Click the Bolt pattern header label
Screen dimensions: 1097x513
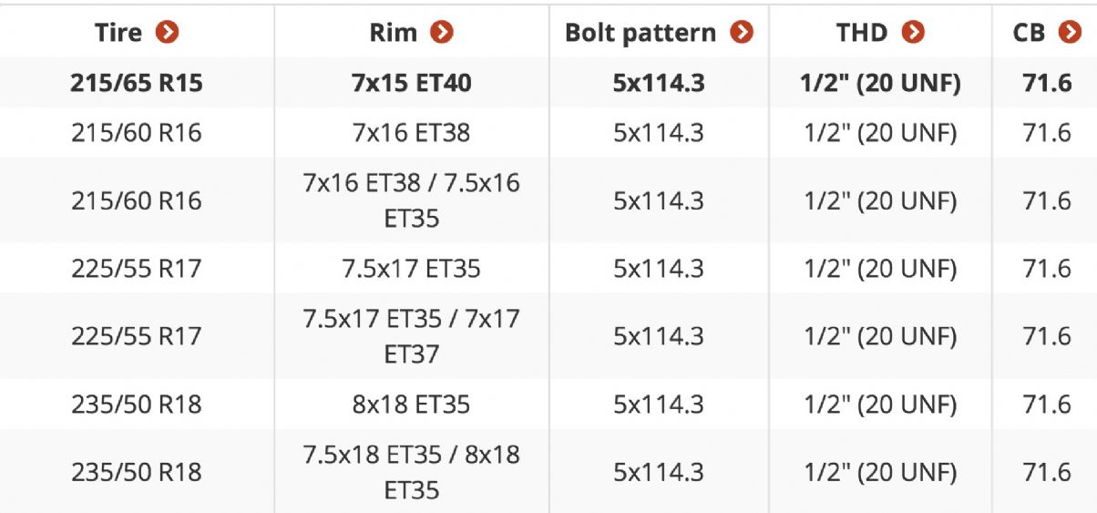point(641,33)
